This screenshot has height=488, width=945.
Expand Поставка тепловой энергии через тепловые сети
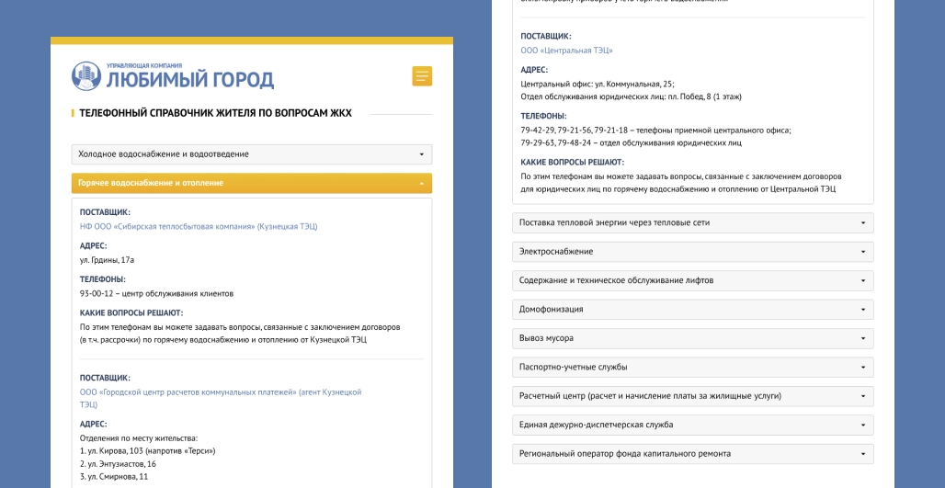point(692,222)
